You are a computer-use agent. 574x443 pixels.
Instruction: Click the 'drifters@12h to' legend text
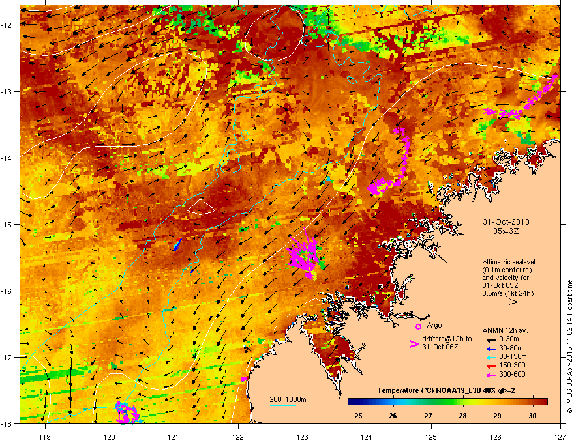point(447,339)
